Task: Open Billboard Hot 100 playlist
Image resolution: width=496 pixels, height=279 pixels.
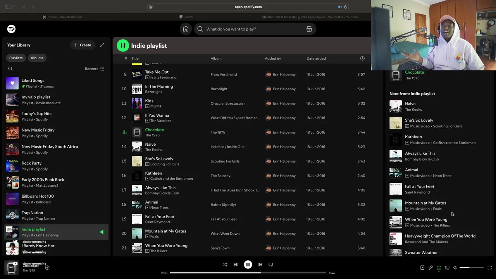Action: point(56,199)
